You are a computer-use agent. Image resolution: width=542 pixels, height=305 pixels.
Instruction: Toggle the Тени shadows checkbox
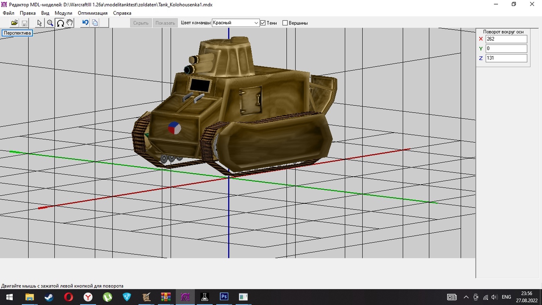263,23
